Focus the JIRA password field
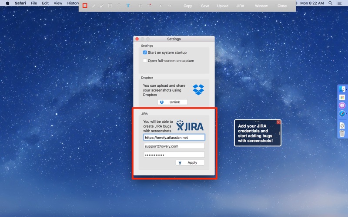Viewport: 348px width, 217px height. point(174,155)
